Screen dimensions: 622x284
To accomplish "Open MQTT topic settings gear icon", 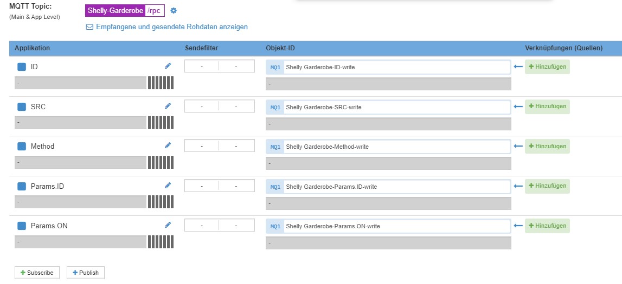I will point(174,11).
